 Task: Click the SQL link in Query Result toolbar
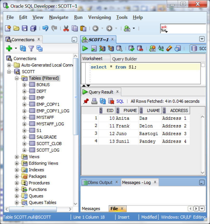(120, 101)
